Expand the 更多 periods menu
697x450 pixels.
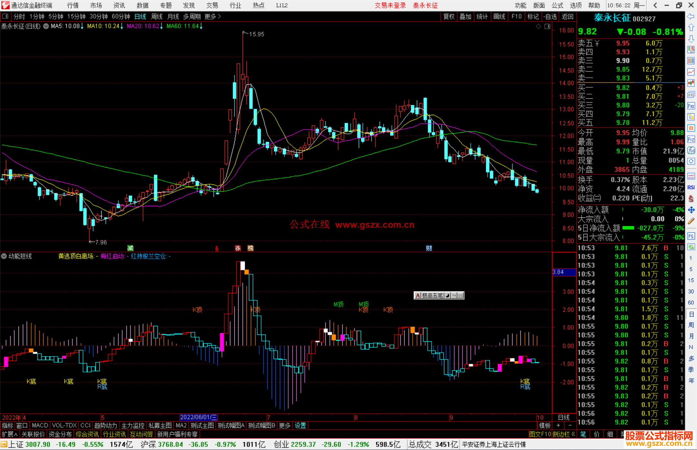point(213,16)
